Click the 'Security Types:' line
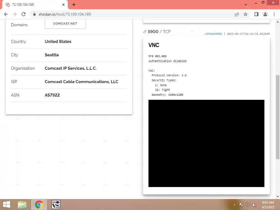Screen dimensions: 280x210 tap(164, 80)
